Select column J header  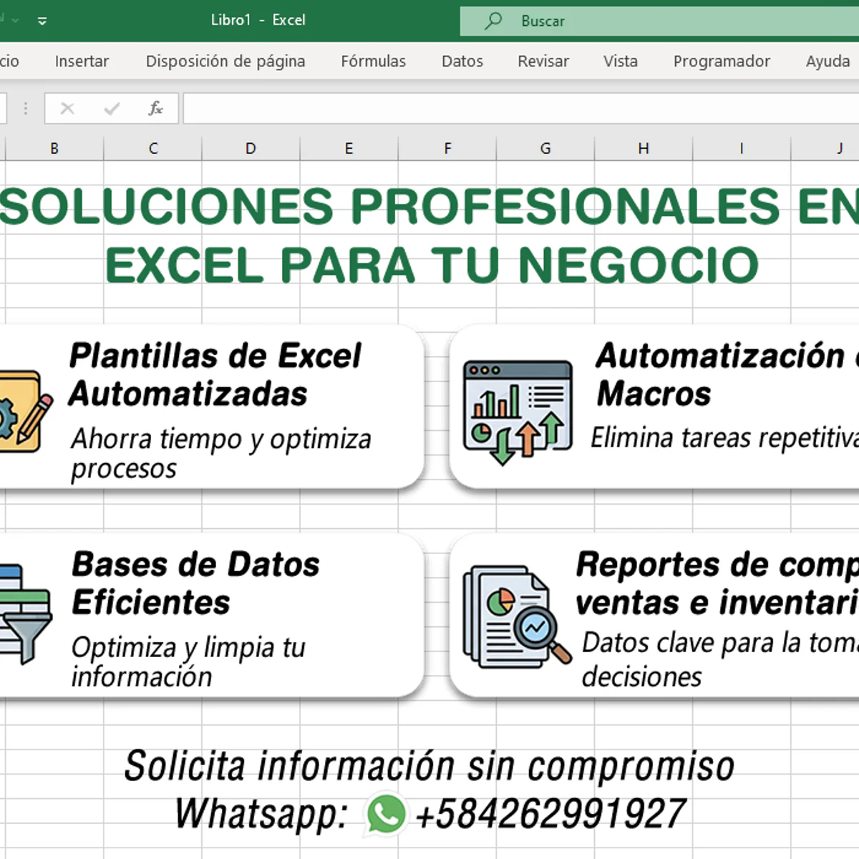pyautogui.click(x=825, y=148)
